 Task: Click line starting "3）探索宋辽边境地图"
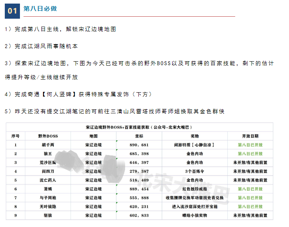click(140, 63)
